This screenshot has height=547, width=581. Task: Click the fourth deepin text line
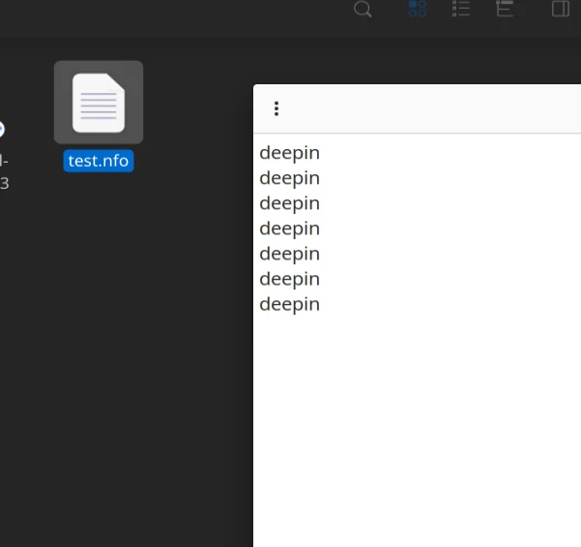coord(289,229)
